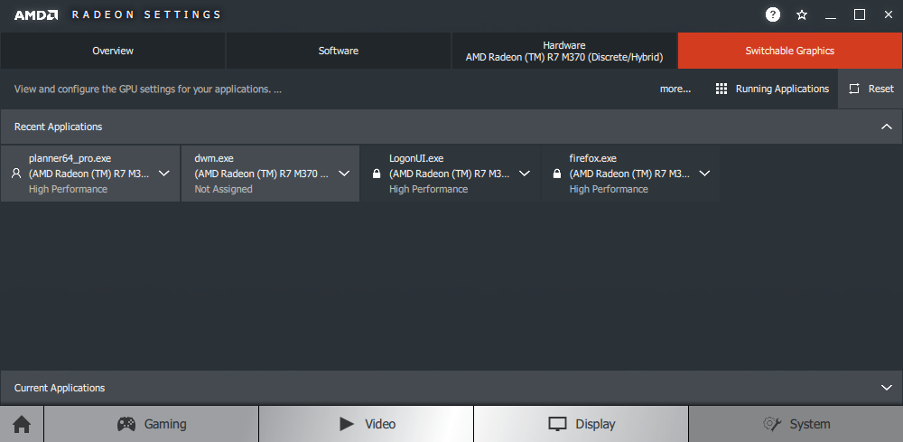Click the 'Current Applications' header text
This screenshot has width=903, height=442.
[60, 388]
